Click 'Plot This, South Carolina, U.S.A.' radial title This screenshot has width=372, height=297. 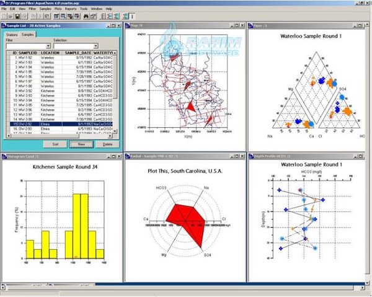pos(185,171)
